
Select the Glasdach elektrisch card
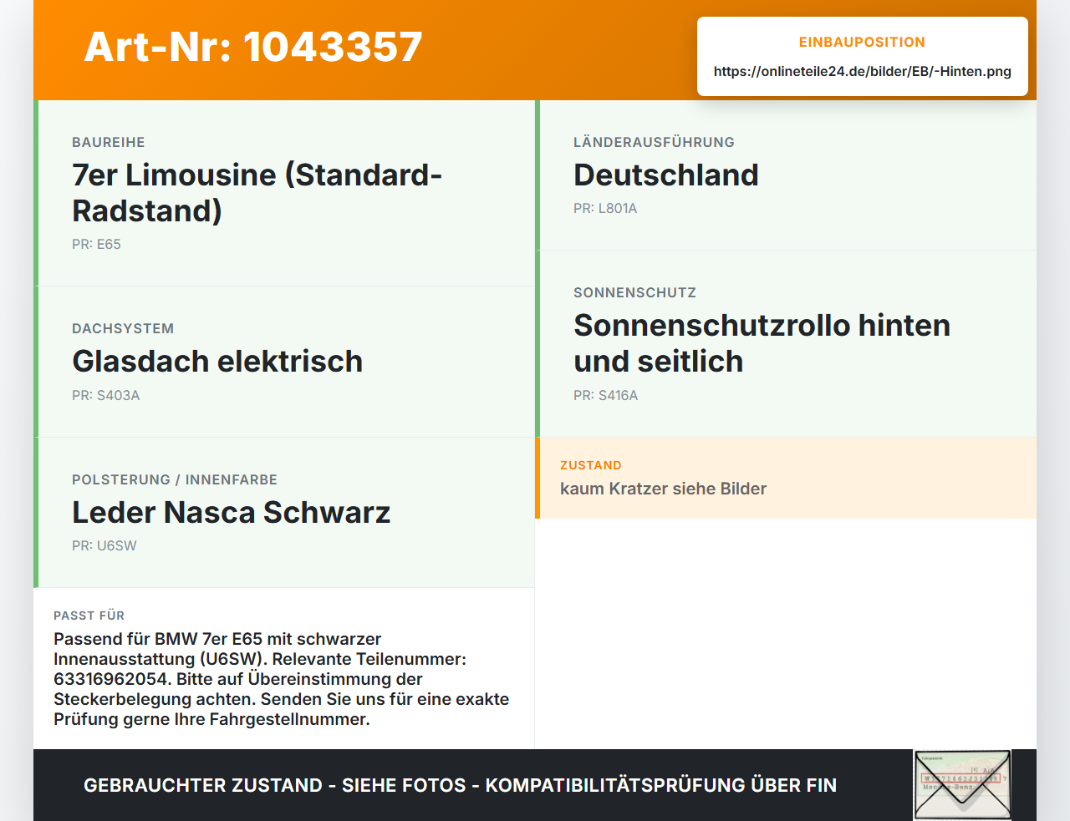pos(284,362)
